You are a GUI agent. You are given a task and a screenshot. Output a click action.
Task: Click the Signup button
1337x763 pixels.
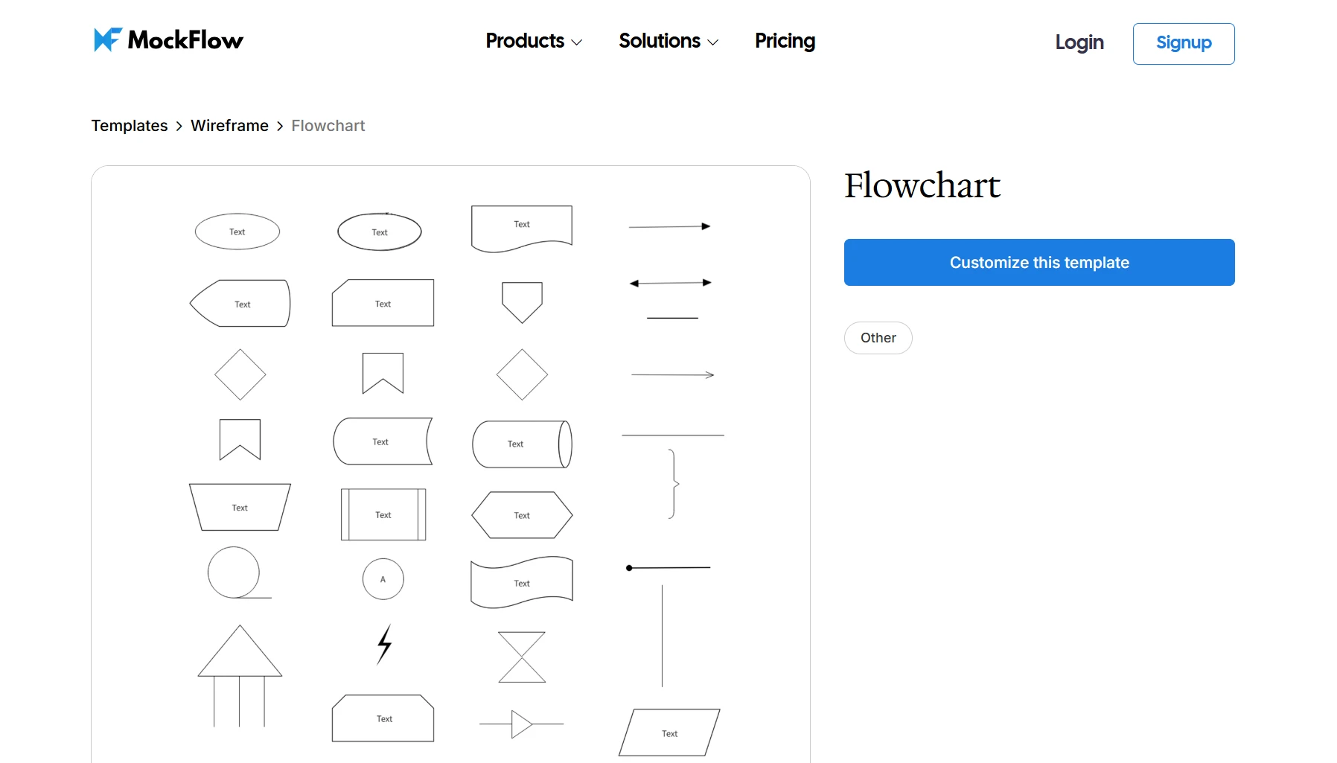click(x=1183, y=44)
